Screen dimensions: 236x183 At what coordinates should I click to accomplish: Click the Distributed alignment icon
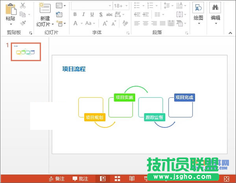pos(171,23)
